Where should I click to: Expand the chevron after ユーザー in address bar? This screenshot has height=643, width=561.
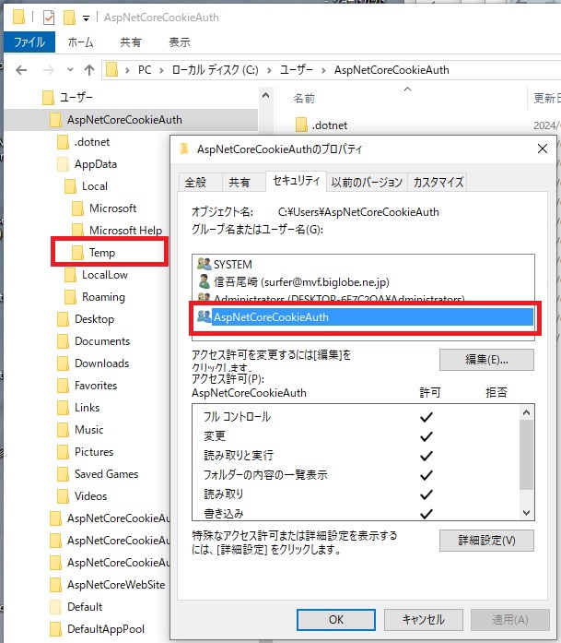pyautogui.click(x=323, y=70)
